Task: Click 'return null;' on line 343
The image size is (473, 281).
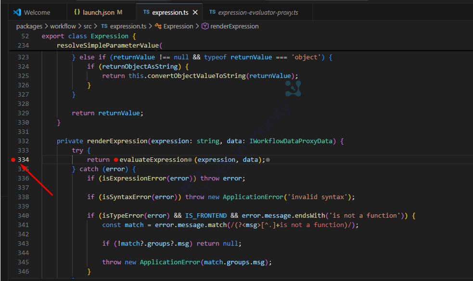Action: click(219, 243)
